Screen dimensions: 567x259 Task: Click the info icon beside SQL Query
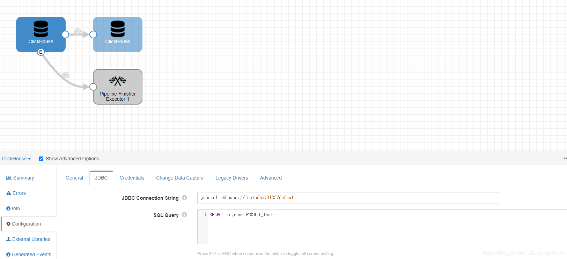tap(184, 215)
